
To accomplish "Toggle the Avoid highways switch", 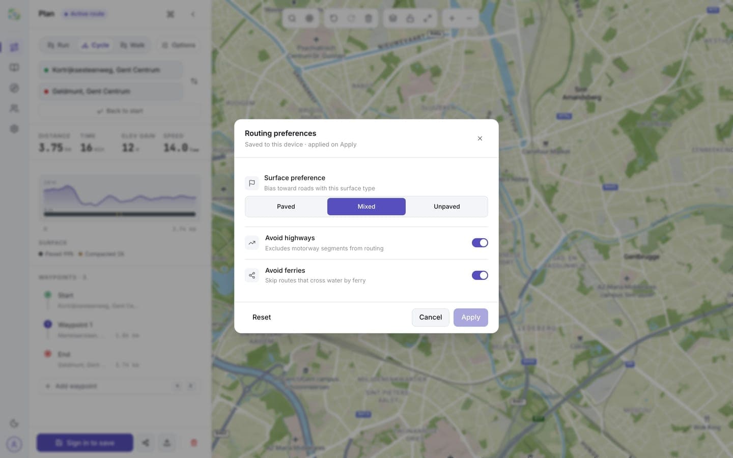I will click(480, 243).
